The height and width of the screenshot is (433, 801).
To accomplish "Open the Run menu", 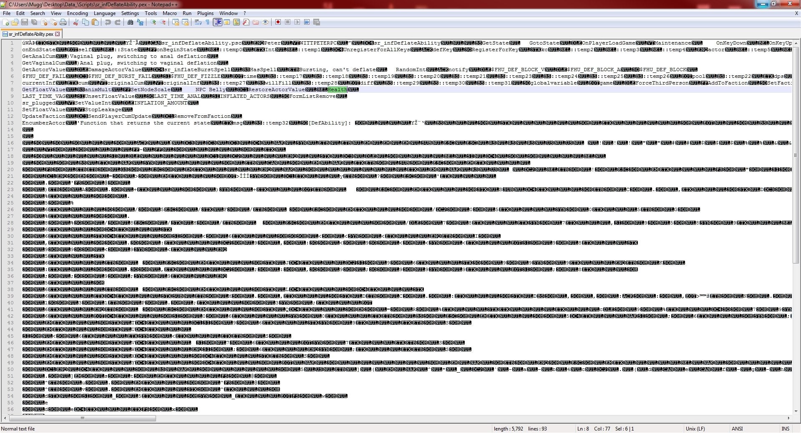I will click(187, 13).
